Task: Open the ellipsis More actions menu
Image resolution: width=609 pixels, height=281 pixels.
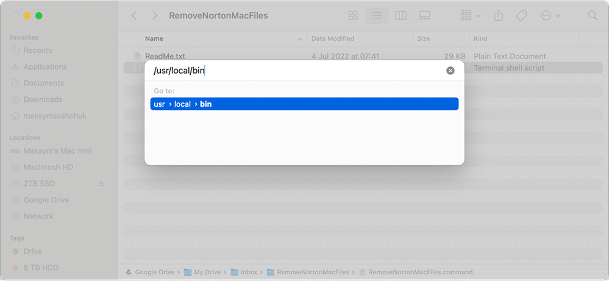Action: tap(550, 15)
